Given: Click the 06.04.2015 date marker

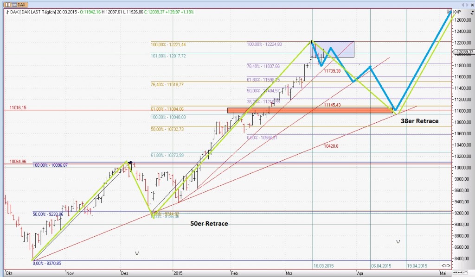Looking at the screenshot, I should [x=381, y=266].
